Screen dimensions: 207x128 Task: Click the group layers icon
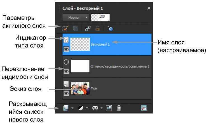(x=109, y=108)
